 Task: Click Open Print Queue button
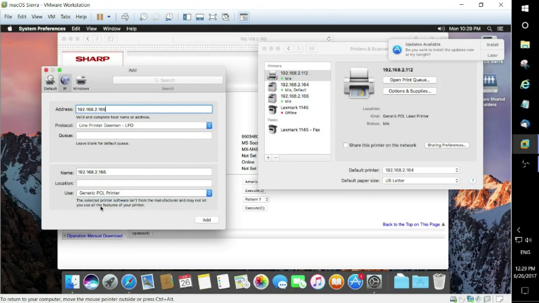tap(410, 80)
